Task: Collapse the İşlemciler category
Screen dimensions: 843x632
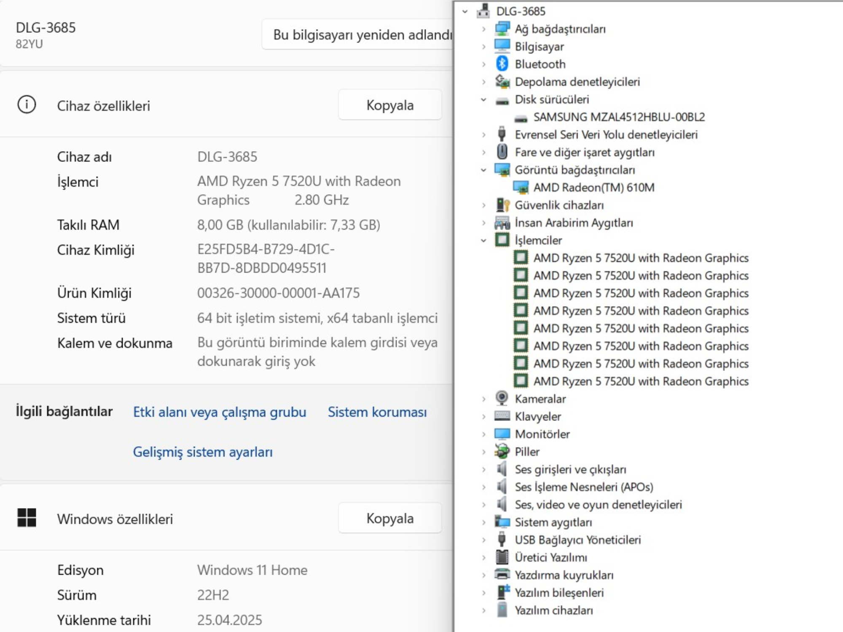Action: (484, 241)
